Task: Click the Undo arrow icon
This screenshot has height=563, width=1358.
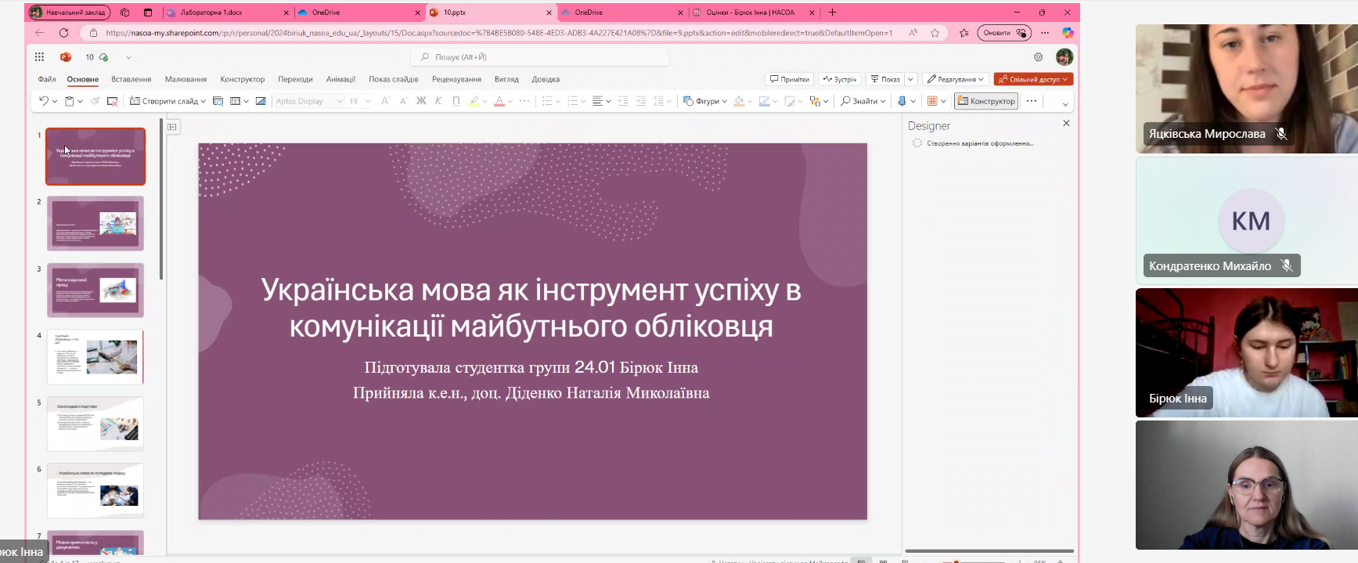Action: tap(44, 101)
